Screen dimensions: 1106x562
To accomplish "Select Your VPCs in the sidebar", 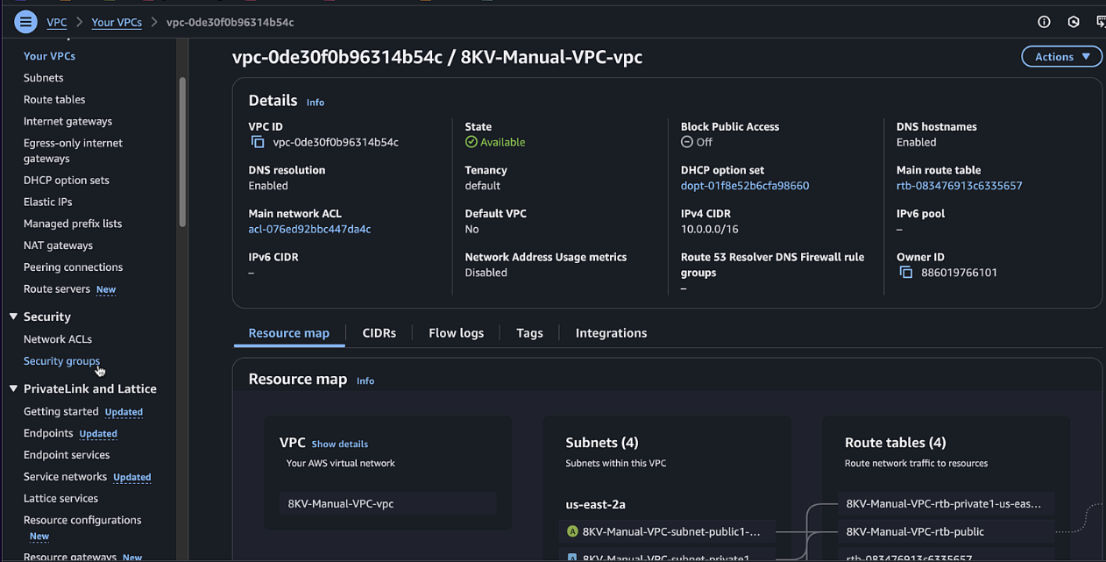I will [49, 56].
